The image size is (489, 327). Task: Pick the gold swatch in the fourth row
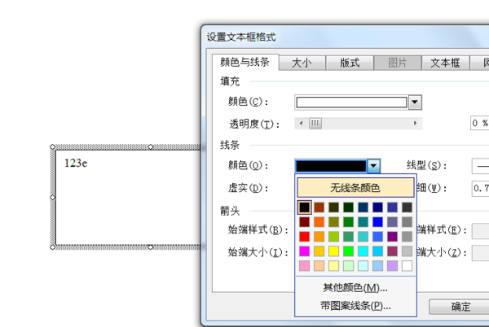tap(319, 251)
